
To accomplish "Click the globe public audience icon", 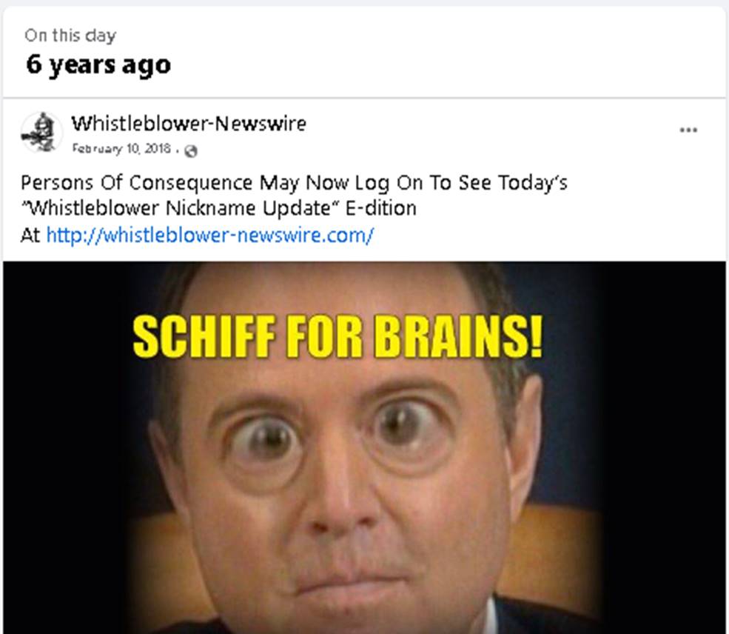I will tap(191, 151).
